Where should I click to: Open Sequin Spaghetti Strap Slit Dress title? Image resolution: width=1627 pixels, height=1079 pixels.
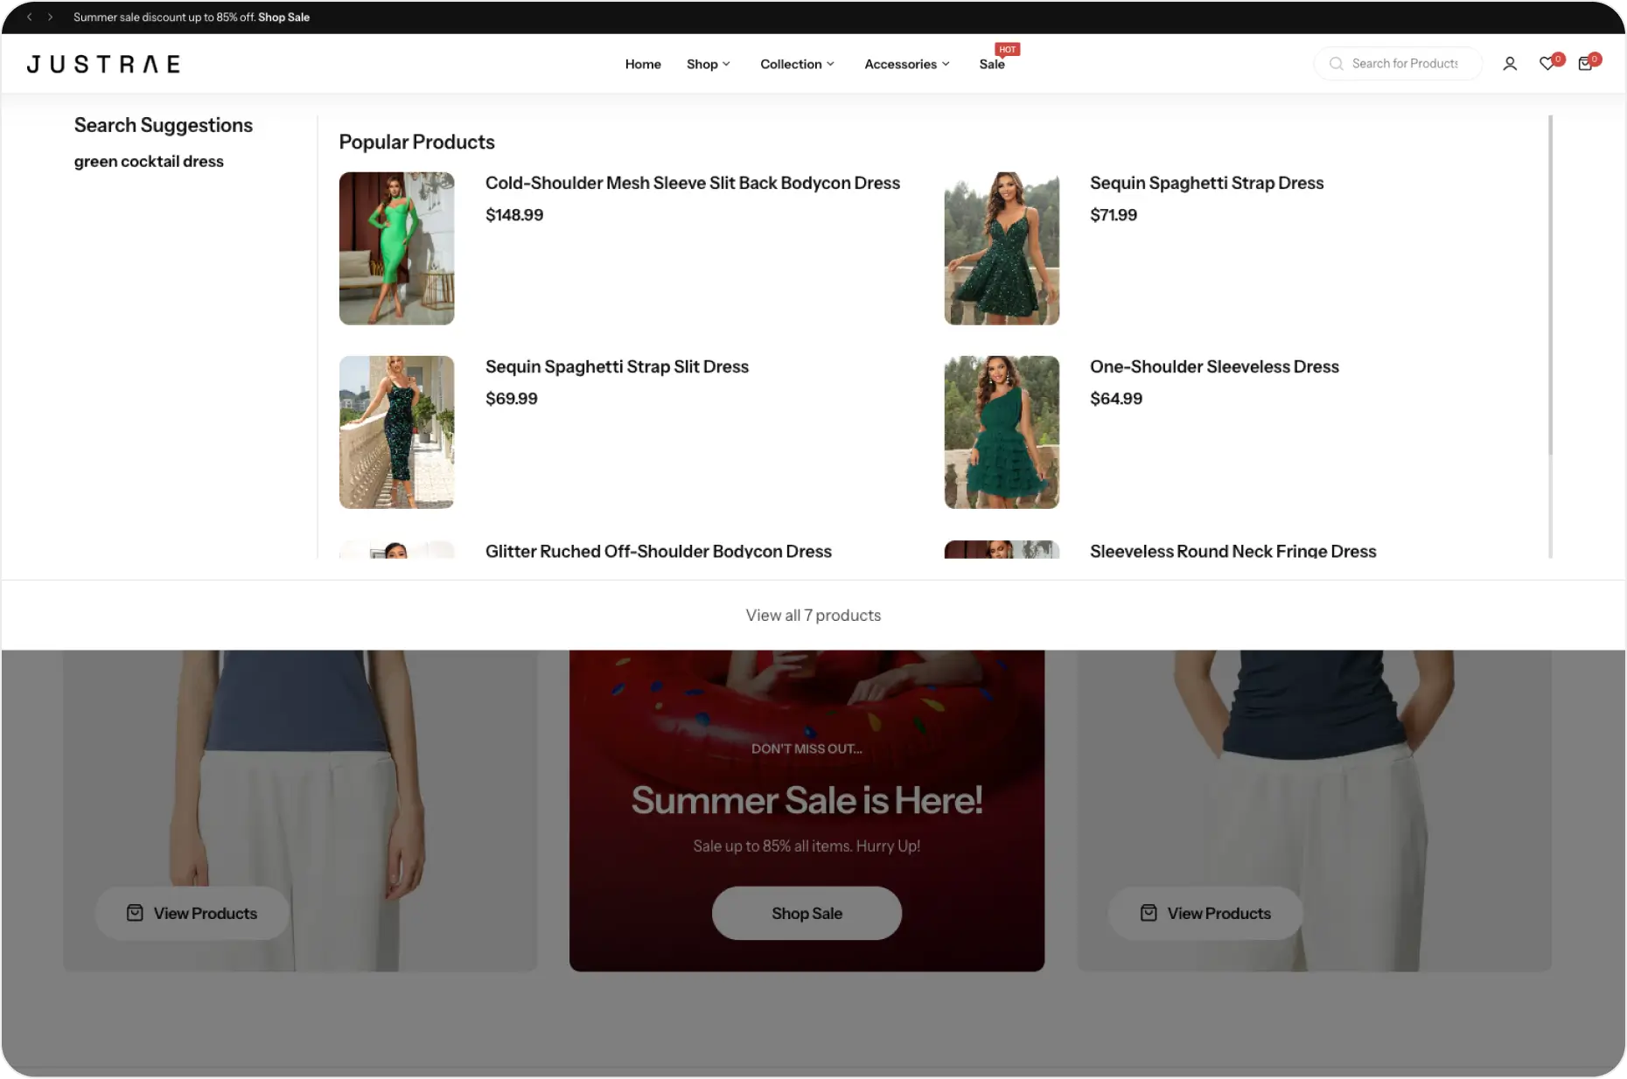point(617,366)
